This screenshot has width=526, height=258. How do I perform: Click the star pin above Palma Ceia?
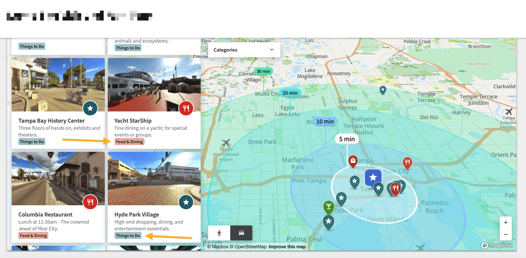328,222
